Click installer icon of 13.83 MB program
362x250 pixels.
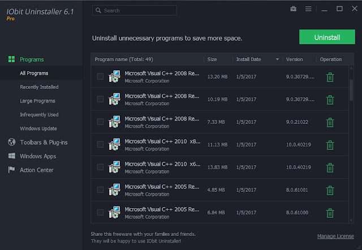[114, 167]
